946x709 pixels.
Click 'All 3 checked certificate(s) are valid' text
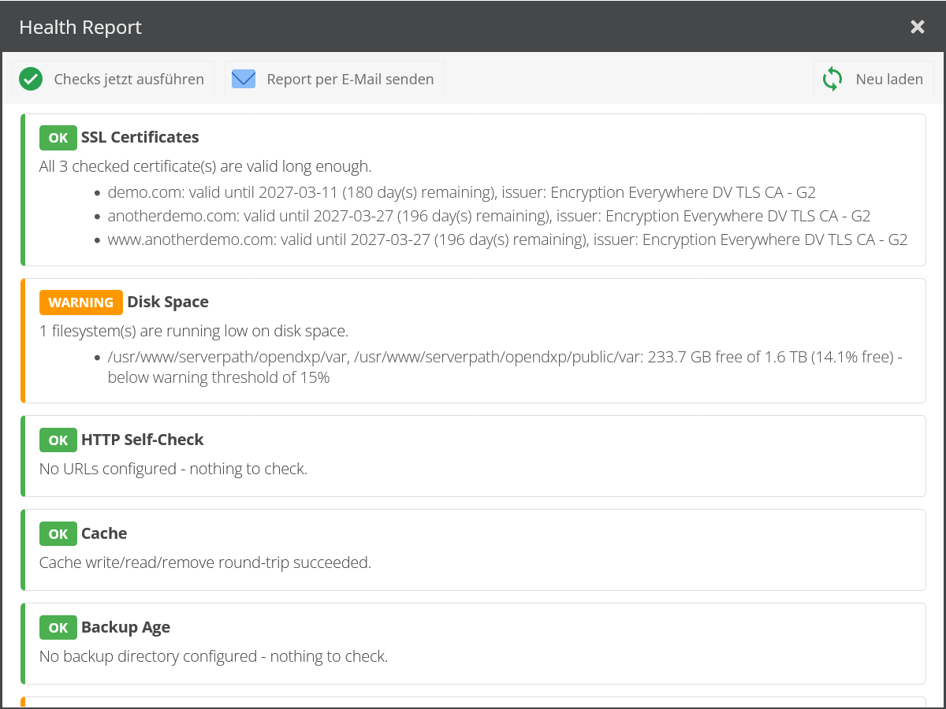(x=205, y=166)
